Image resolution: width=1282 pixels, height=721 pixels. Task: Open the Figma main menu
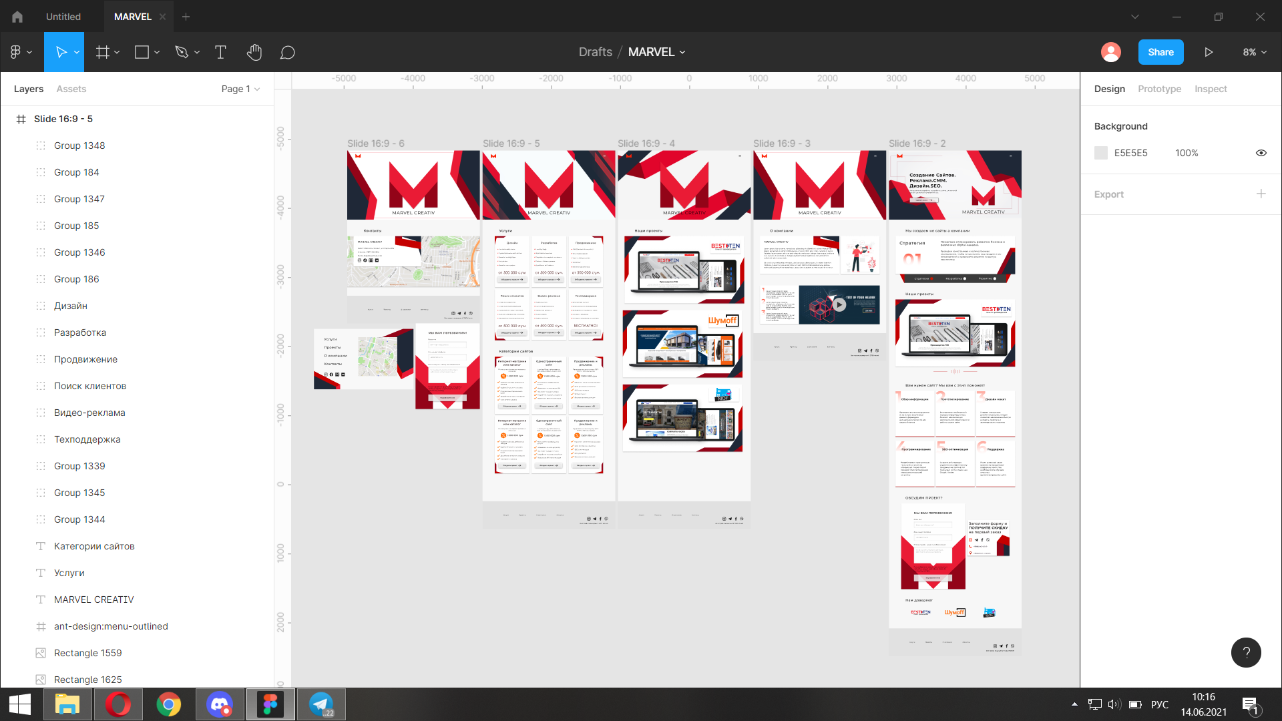tap(21, 52)
